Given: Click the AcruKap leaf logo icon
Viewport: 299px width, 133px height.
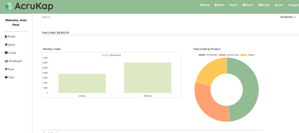Looking at the screenshot, I should (x=9, y=6).
